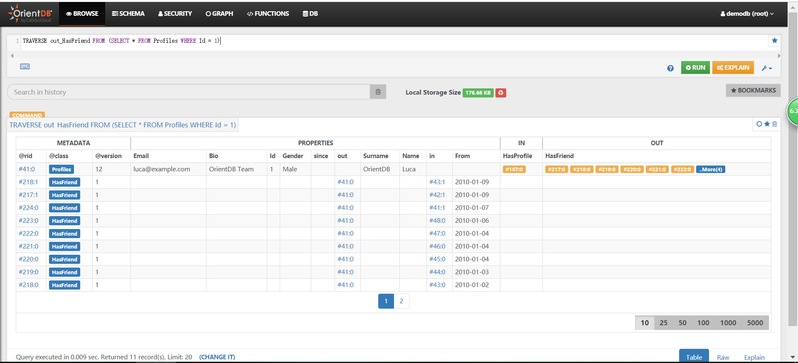Open the Functions tab

(x=268, y=14)
